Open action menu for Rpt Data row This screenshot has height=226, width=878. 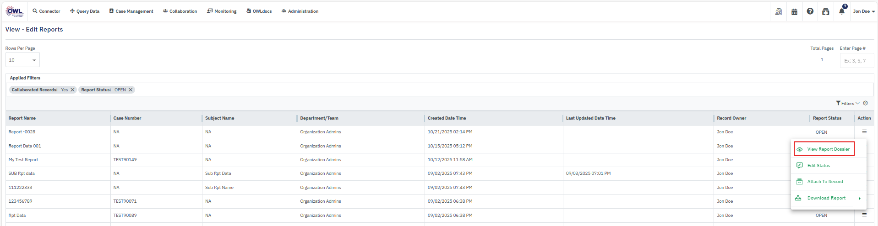[864, 215]
